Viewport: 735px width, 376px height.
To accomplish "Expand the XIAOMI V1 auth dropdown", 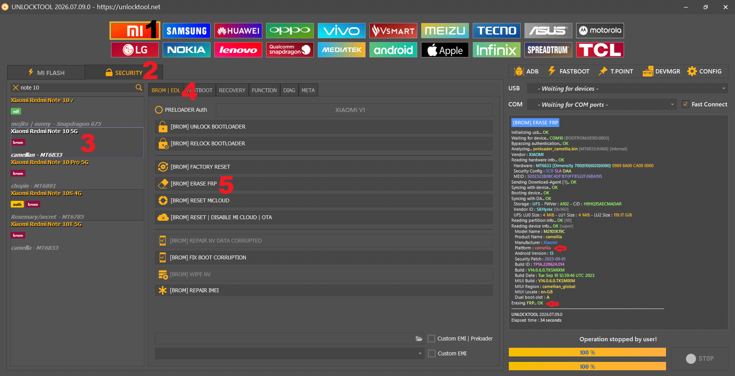I will 354,110.
